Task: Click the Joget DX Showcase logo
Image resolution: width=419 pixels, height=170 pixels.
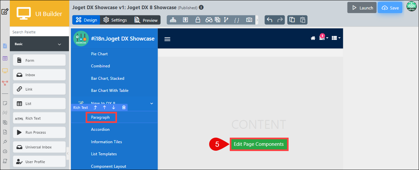Action: [x=81, y=39]
